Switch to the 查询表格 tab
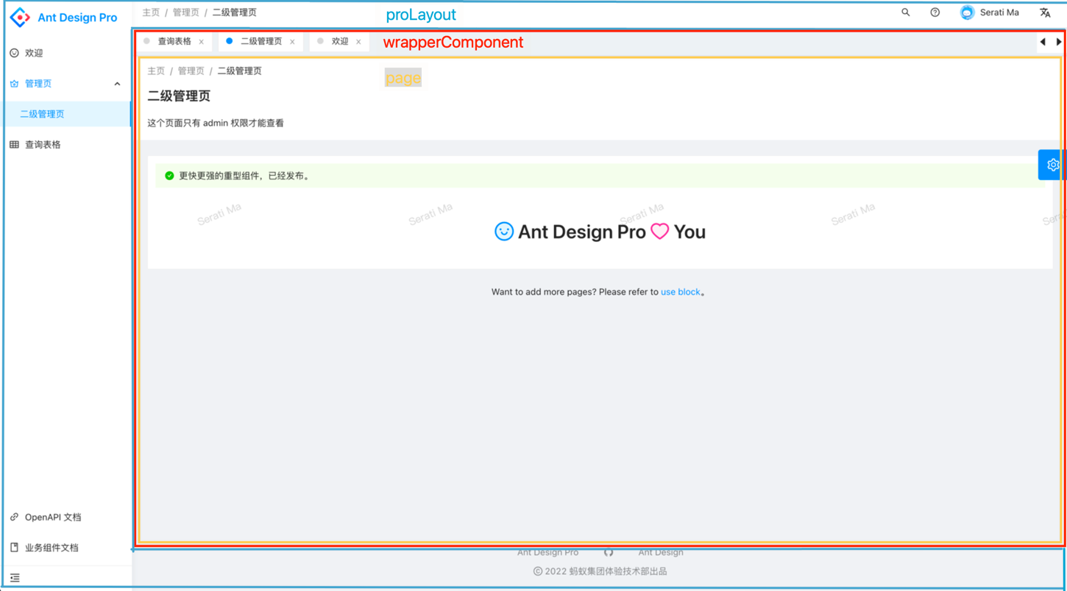The height and width of the screenshot is (591, 1067). 174,42
